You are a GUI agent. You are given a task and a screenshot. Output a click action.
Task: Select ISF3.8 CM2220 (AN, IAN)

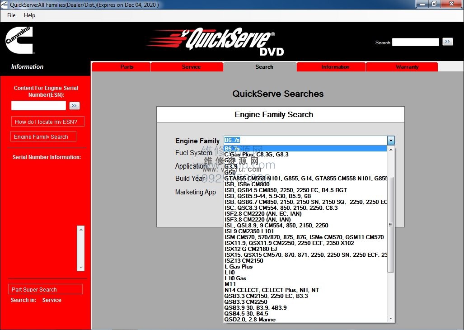pyautogui.click(x=305, y=220)
